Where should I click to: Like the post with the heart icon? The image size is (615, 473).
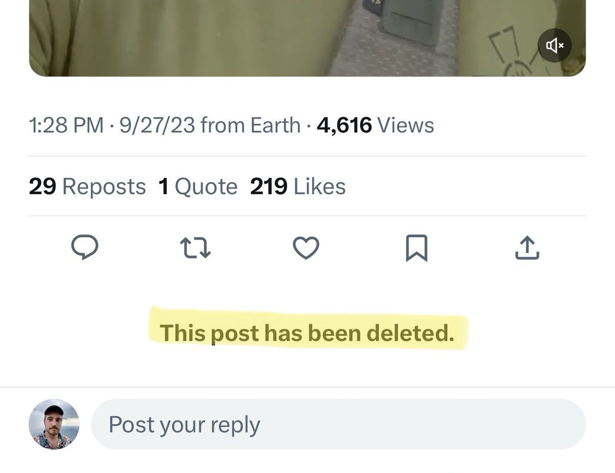306,248
